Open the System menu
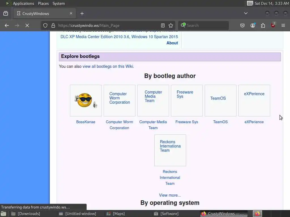 click(59, 3)
